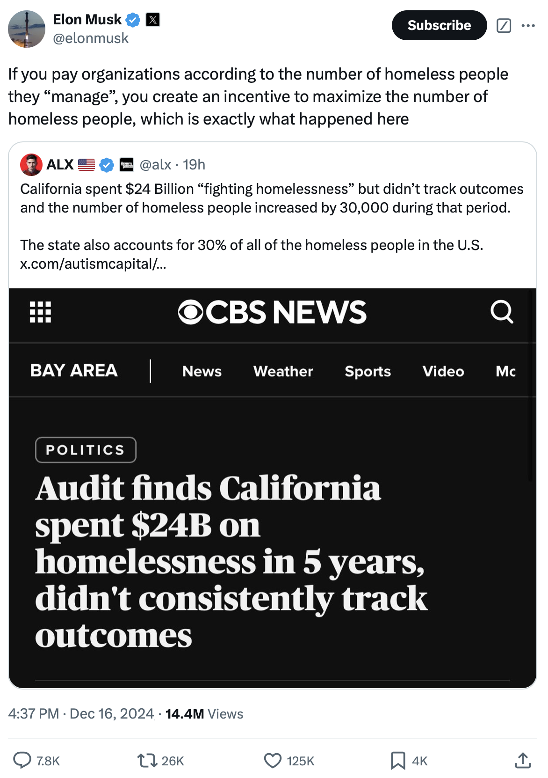548x778 pixels.
Task: Open Elon Musk's profile avatar
Action: [27, 29]
